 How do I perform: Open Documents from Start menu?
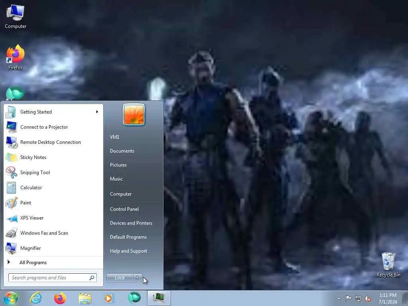tap(122, 151)
